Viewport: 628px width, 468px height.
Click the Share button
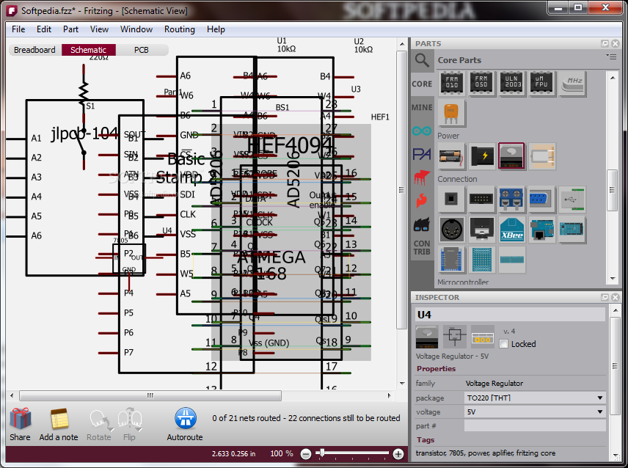point(20,425)
